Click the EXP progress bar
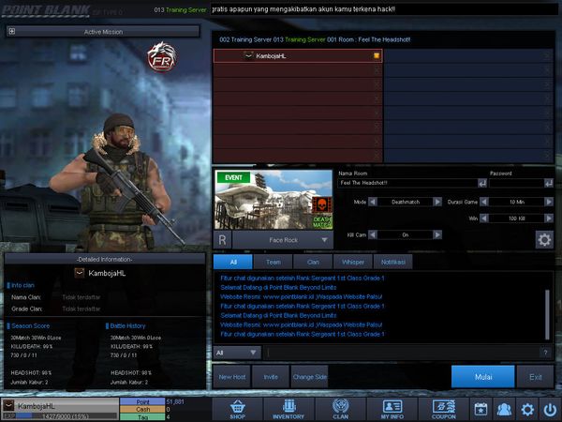This screenshot has width=562, height=422. pyautogui.click(x=67, y=415)
